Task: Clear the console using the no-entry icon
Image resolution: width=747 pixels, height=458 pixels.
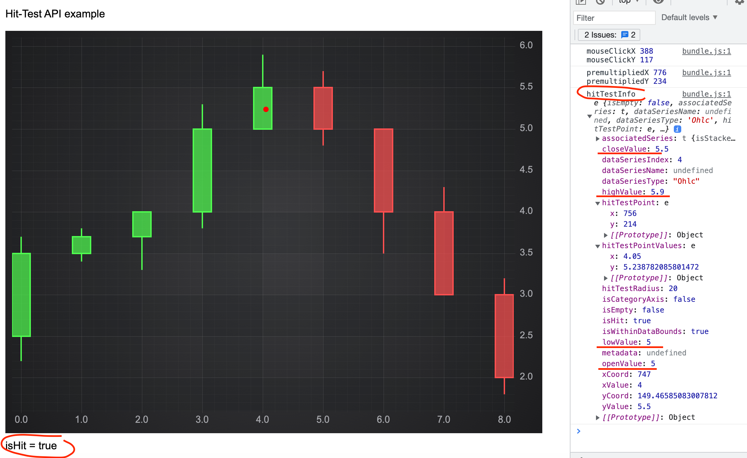Action: click(601, 2)
